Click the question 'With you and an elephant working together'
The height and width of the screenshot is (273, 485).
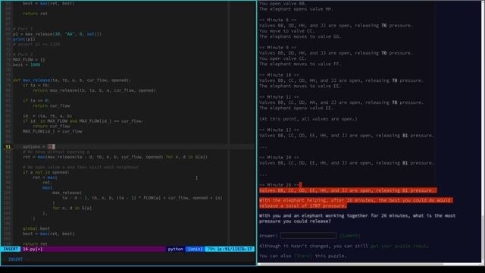tap(357, 218)
